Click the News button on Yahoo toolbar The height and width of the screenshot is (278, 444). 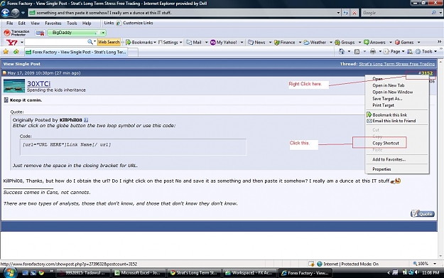256,42
